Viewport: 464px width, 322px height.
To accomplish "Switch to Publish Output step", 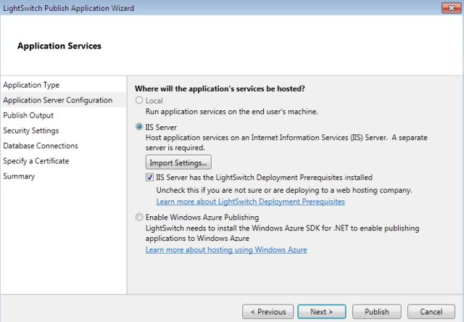I will coord(28,115).
